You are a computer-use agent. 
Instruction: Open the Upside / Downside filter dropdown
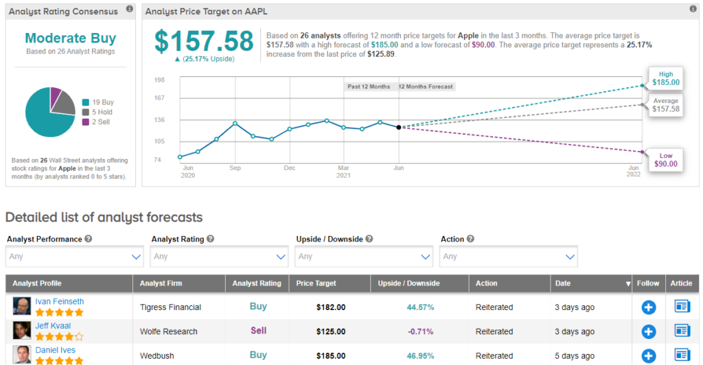pos(363,257)
